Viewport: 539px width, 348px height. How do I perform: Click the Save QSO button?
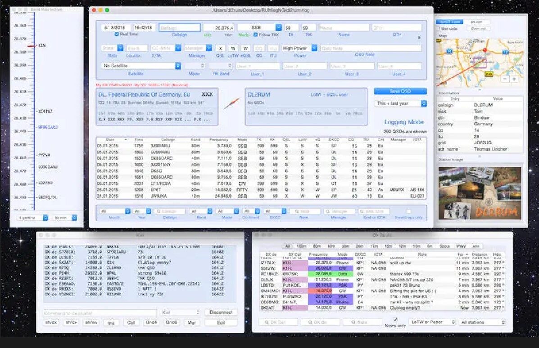[400, 91]
